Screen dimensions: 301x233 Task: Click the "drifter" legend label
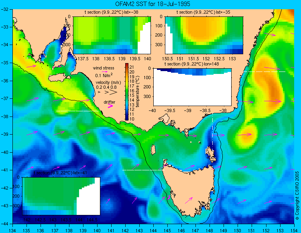(110, 102)
